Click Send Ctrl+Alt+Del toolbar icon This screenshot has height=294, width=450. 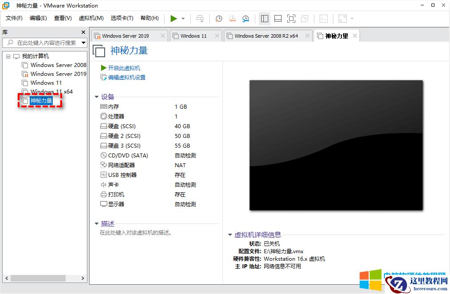tap(200, 19)
